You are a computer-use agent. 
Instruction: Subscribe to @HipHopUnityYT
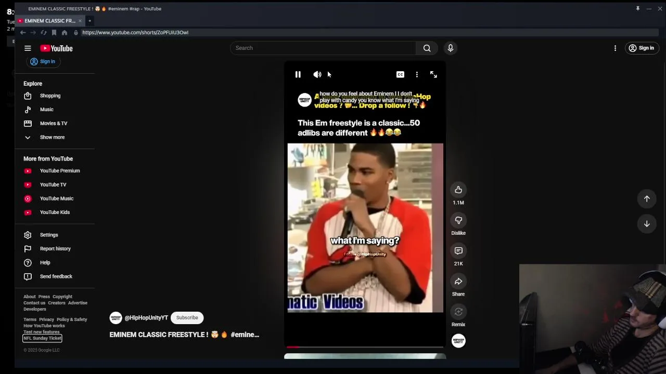click(187, 318)
